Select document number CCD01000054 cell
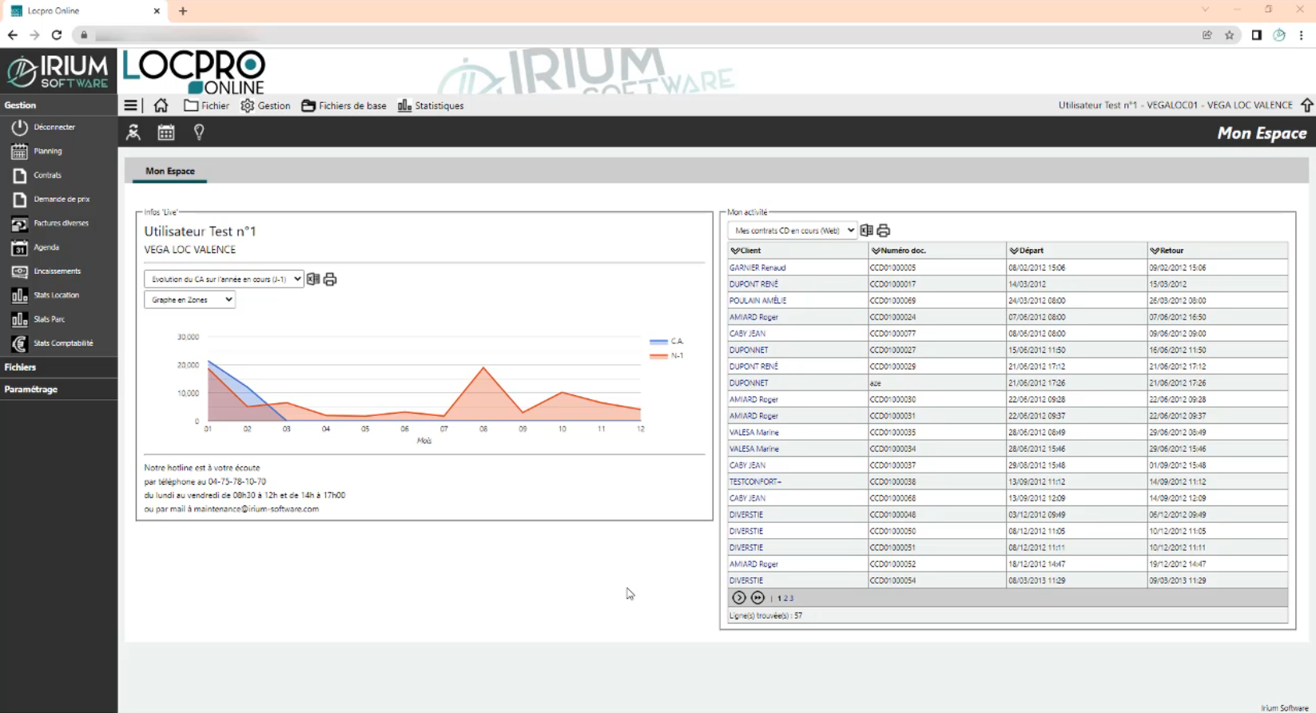Screen dimensions: 1316x713 (937, 580)
